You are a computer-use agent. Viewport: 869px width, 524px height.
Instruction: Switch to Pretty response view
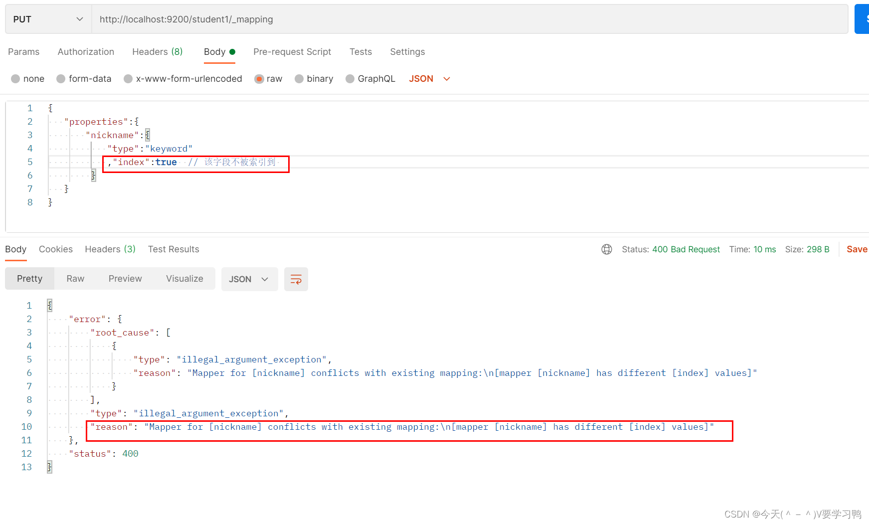pyautogui.click(x=30, y=279)
